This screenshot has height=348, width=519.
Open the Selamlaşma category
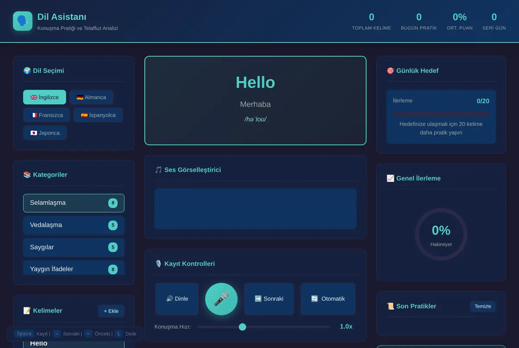[74, 203]
